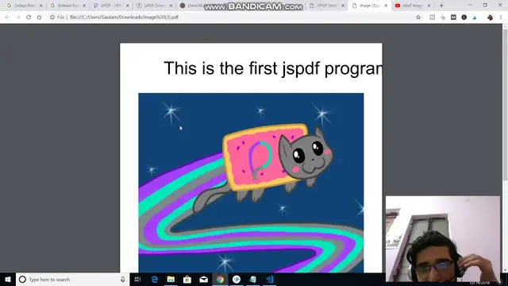Click the Nyan cat image in PDF
508x286 pixels.
251,183
